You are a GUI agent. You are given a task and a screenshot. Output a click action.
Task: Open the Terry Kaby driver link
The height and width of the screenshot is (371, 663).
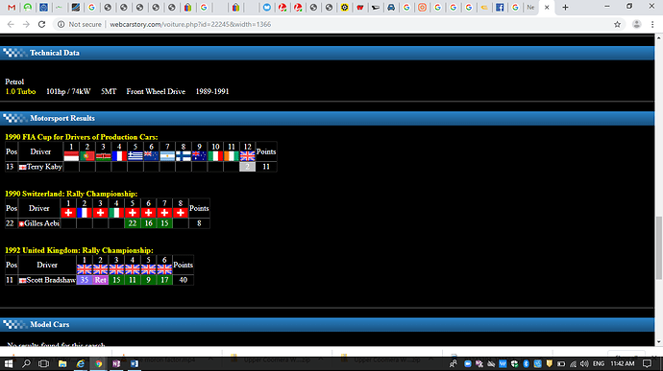(44, 167)
